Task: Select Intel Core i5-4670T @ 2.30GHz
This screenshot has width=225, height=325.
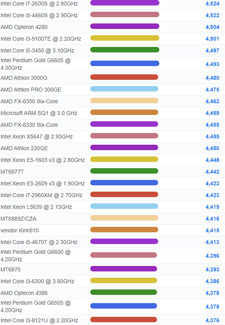Action: pyautogui.click(x=39, y=242)
